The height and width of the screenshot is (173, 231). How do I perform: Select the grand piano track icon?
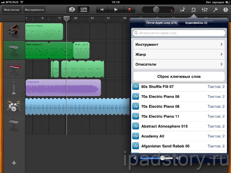coord(14,31)
